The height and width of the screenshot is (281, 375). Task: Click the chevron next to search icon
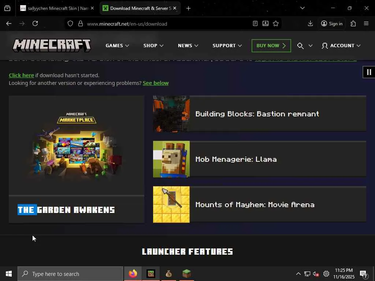[311, 46]
